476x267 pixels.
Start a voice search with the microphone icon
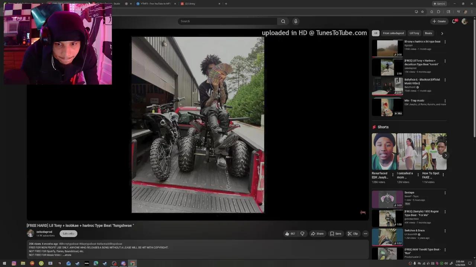tap(296, 21)
